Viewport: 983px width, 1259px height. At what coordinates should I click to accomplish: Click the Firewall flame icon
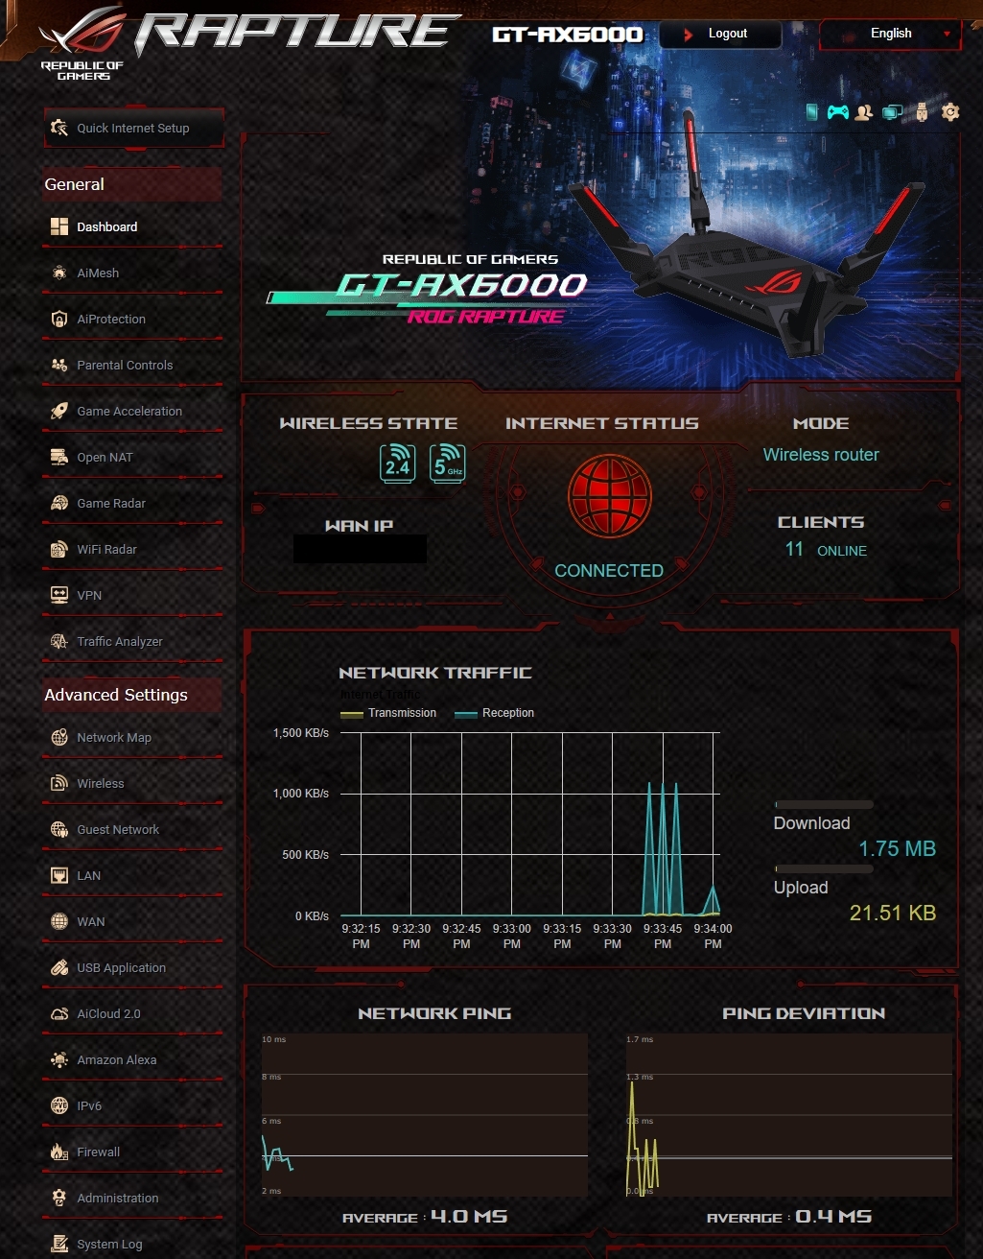click(x=59, y=1152)
